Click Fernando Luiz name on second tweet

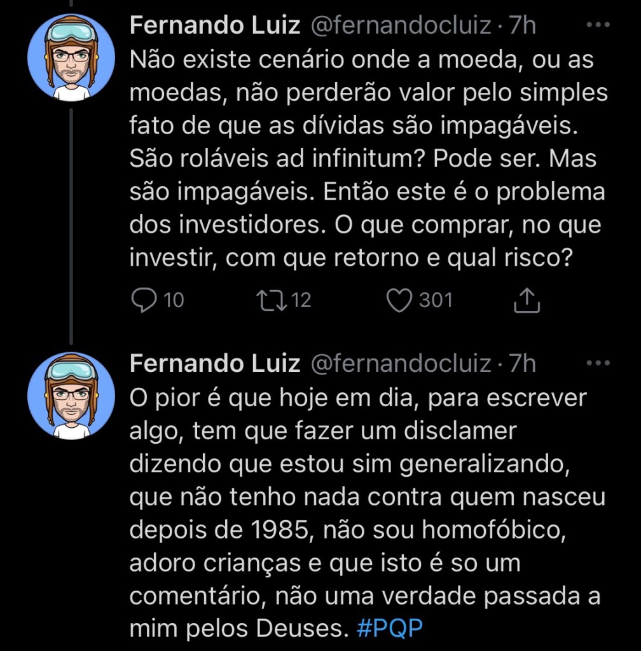click(214, 364)
